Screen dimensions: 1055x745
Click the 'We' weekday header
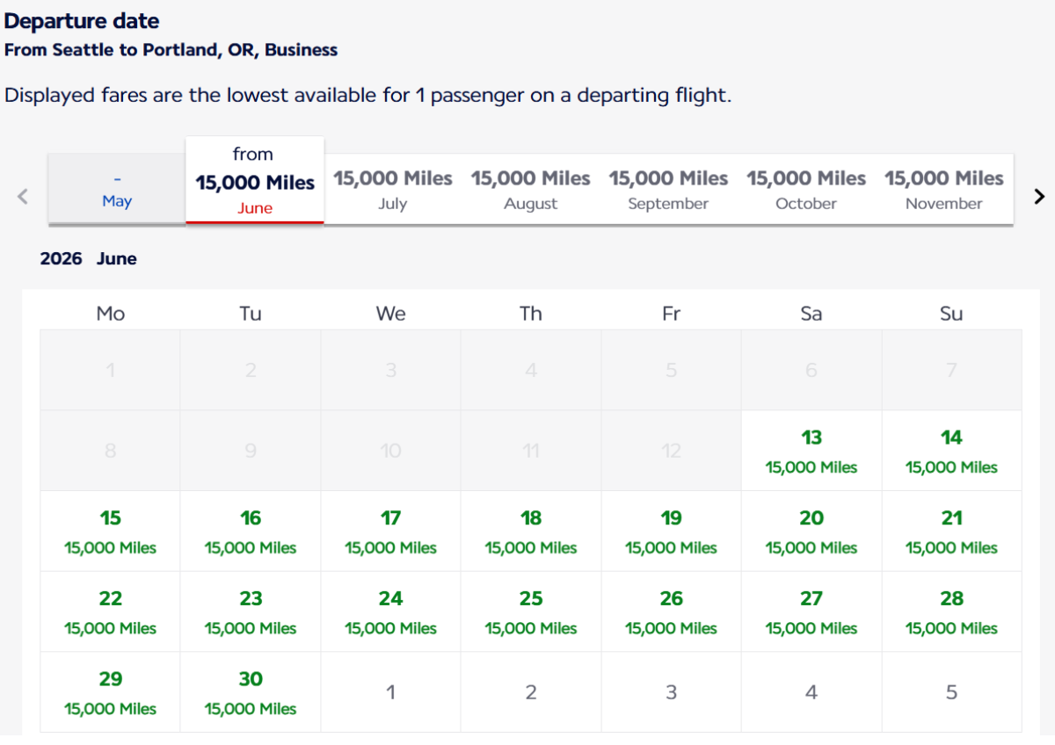pos(391,314)
